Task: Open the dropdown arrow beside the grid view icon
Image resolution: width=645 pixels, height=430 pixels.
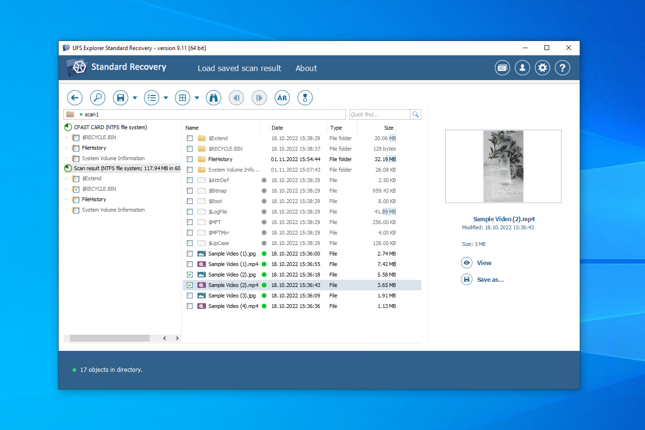Action: [197, 98]
